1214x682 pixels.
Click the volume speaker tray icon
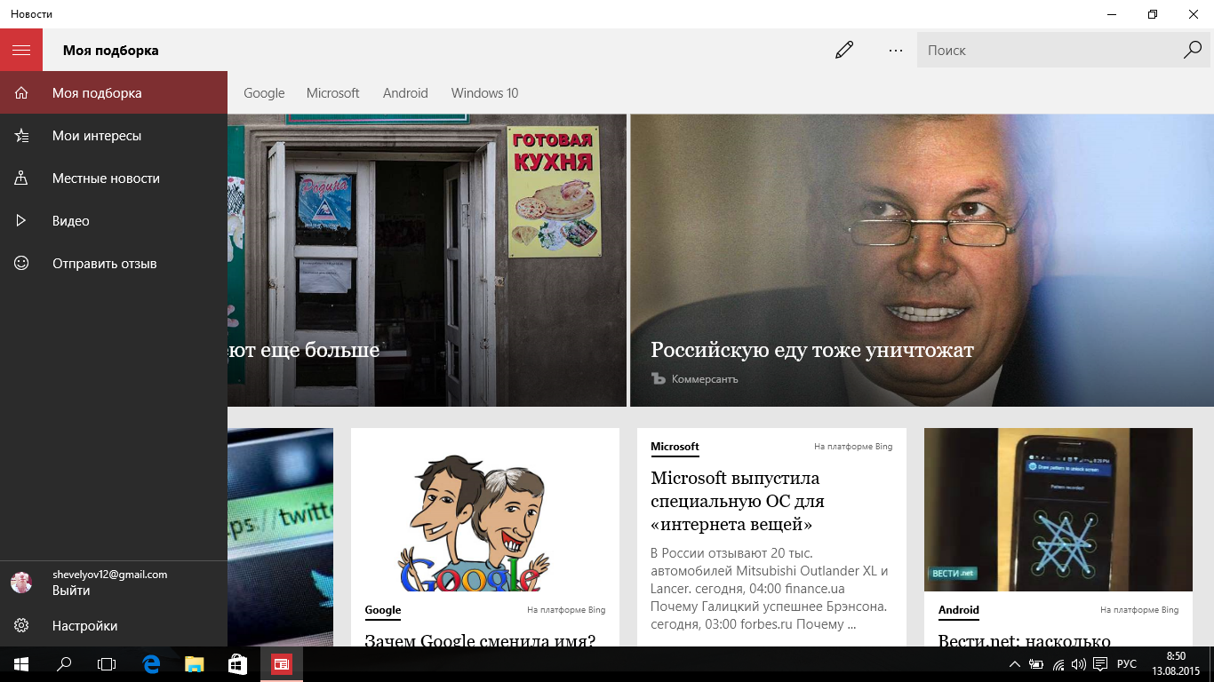point(1079,664)
